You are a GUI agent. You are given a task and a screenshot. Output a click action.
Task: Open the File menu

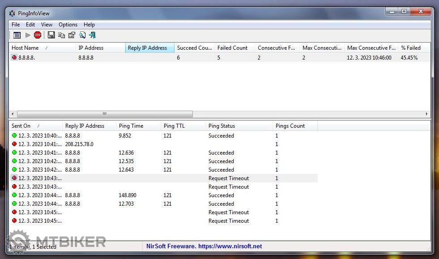point(16,25)
